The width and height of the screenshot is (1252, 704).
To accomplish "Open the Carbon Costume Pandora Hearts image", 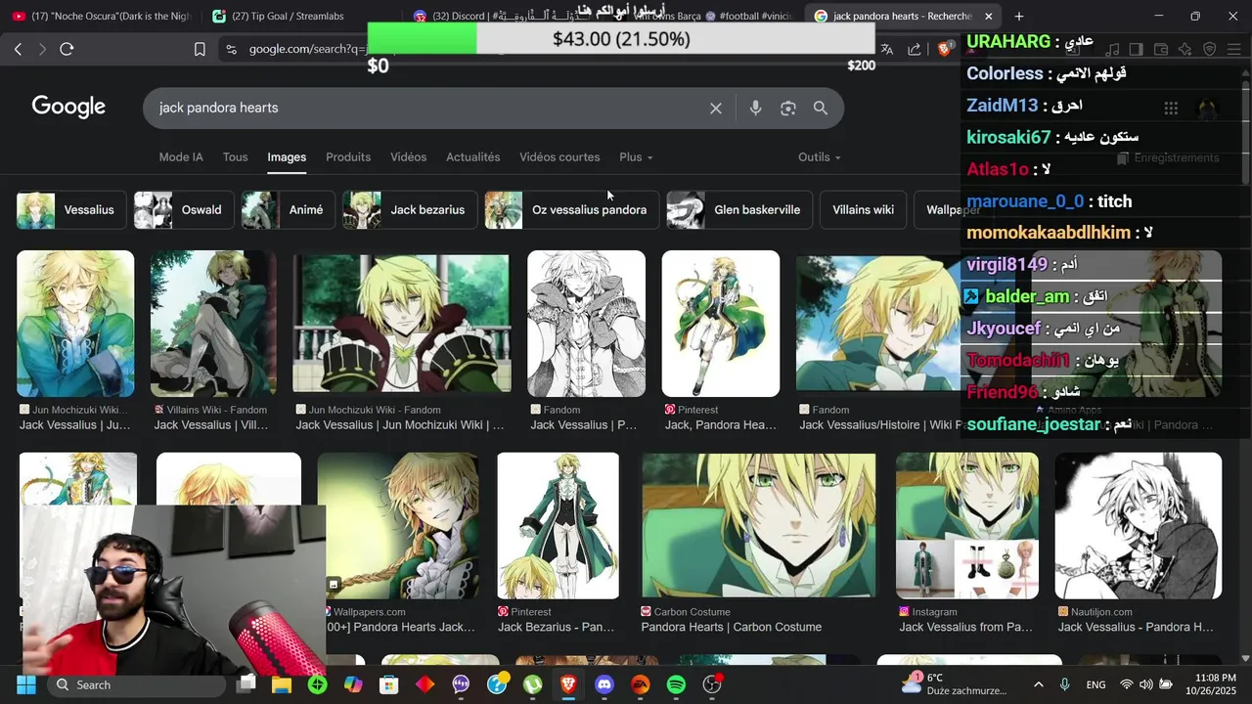I will click(759, 525).
